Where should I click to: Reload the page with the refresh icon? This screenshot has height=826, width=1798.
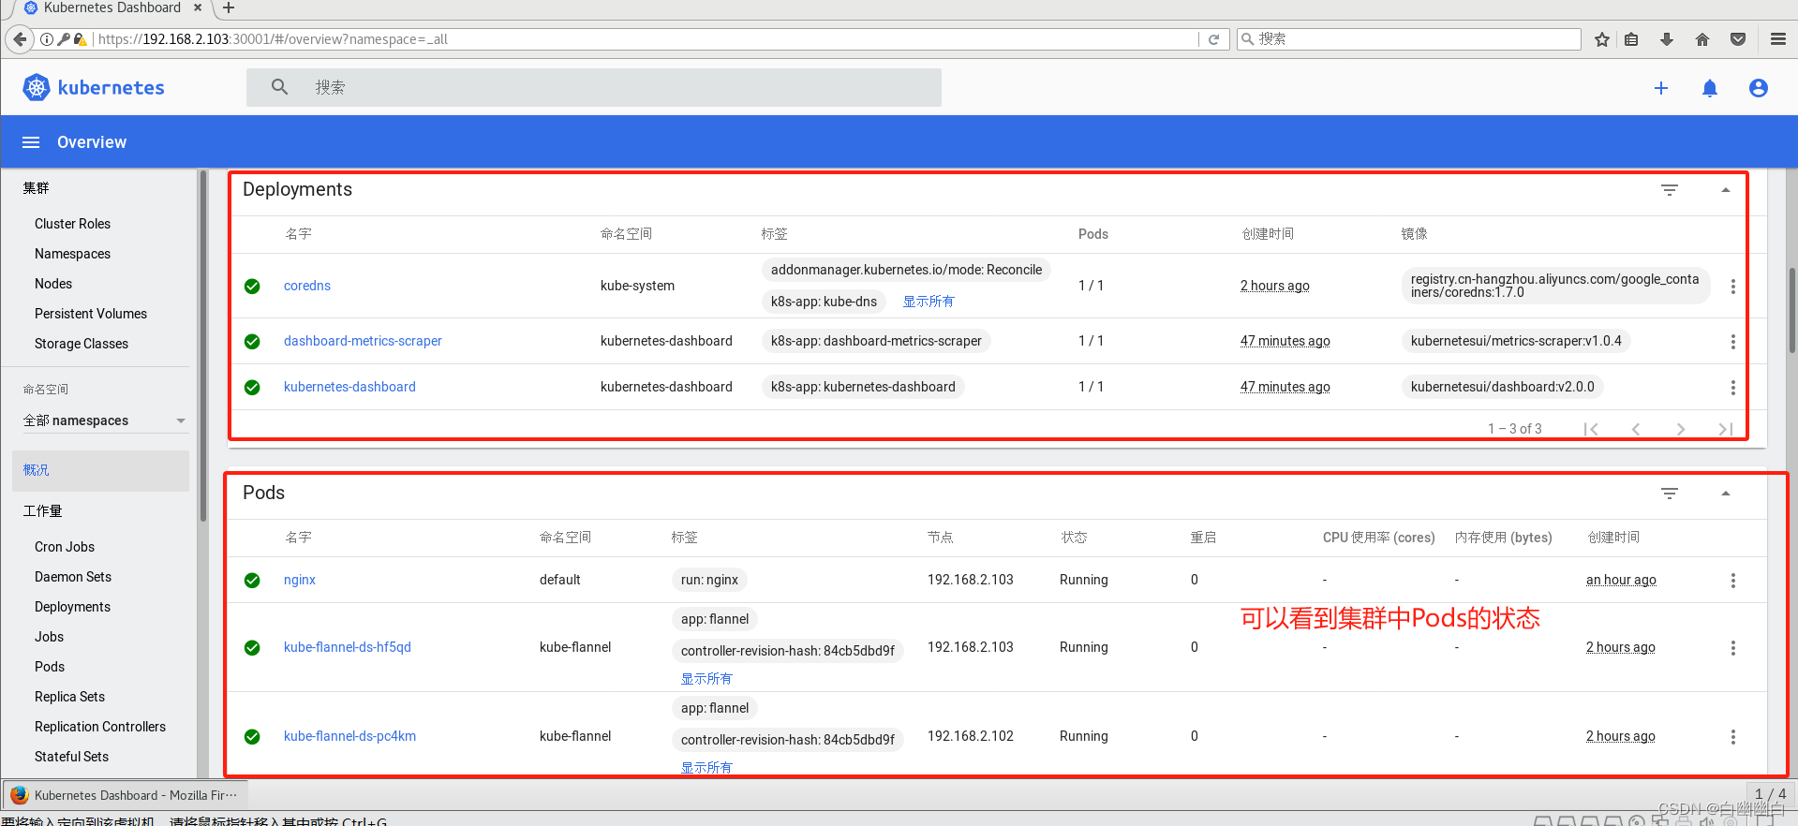[1213, 39]
